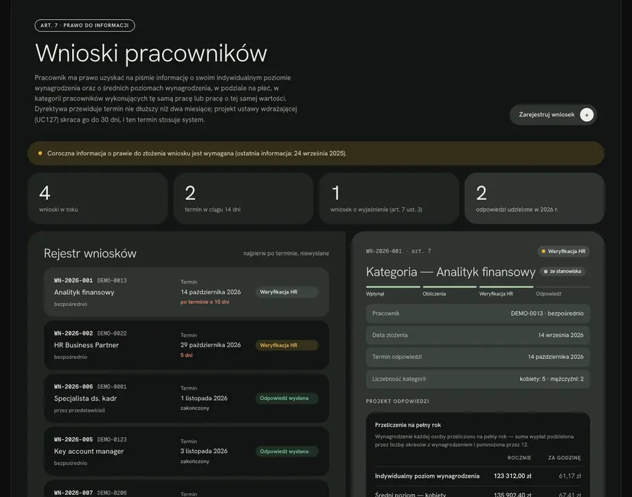Click the 'ze stanowiska' tag
632x497 pixels.
coord(562,272)
